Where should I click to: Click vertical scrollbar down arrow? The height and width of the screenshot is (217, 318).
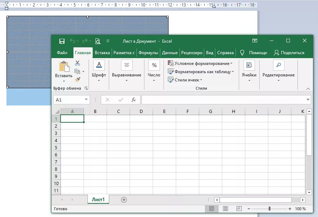coord(309,193)
